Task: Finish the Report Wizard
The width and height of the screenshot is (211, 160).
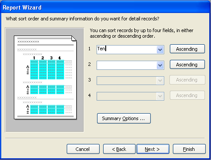Action: coord(189,149)
